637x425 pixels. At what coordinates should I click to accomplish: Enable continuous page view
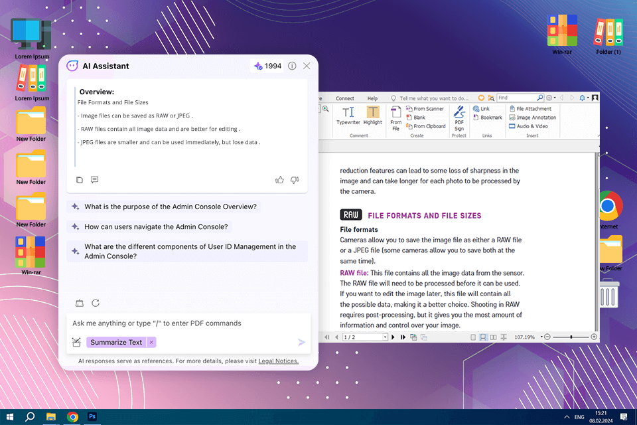[482, 337]
